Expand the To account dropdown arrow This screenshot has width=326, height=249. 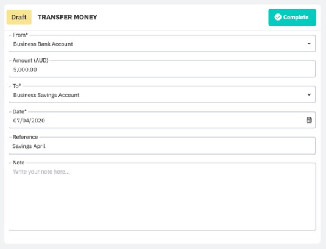(x=309, y=94)
